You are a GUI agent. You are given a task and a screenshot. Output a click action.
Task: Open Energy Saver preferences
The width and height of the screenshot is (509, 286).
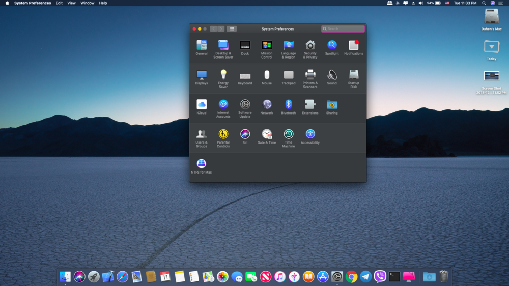pos(223,75)
